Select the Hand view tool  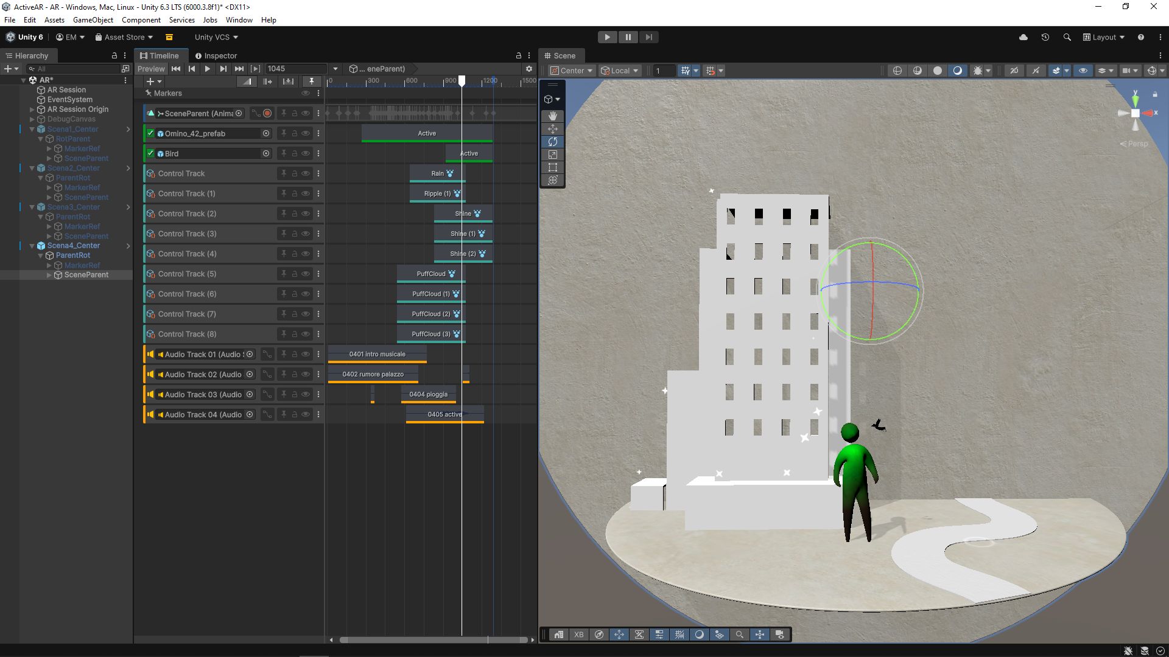coord(552,116)
